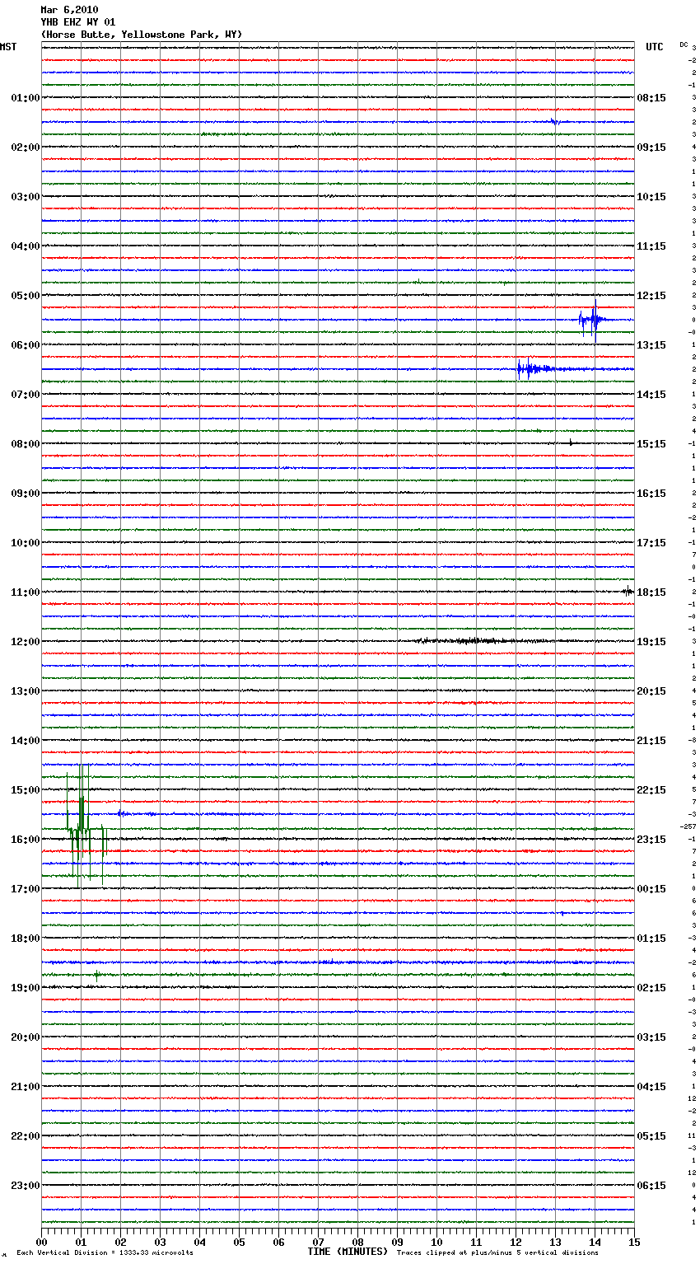Viewport: 700px width, 1264px height.
Task: Click the 06:00 MST hour label
Action: (26, 345)
